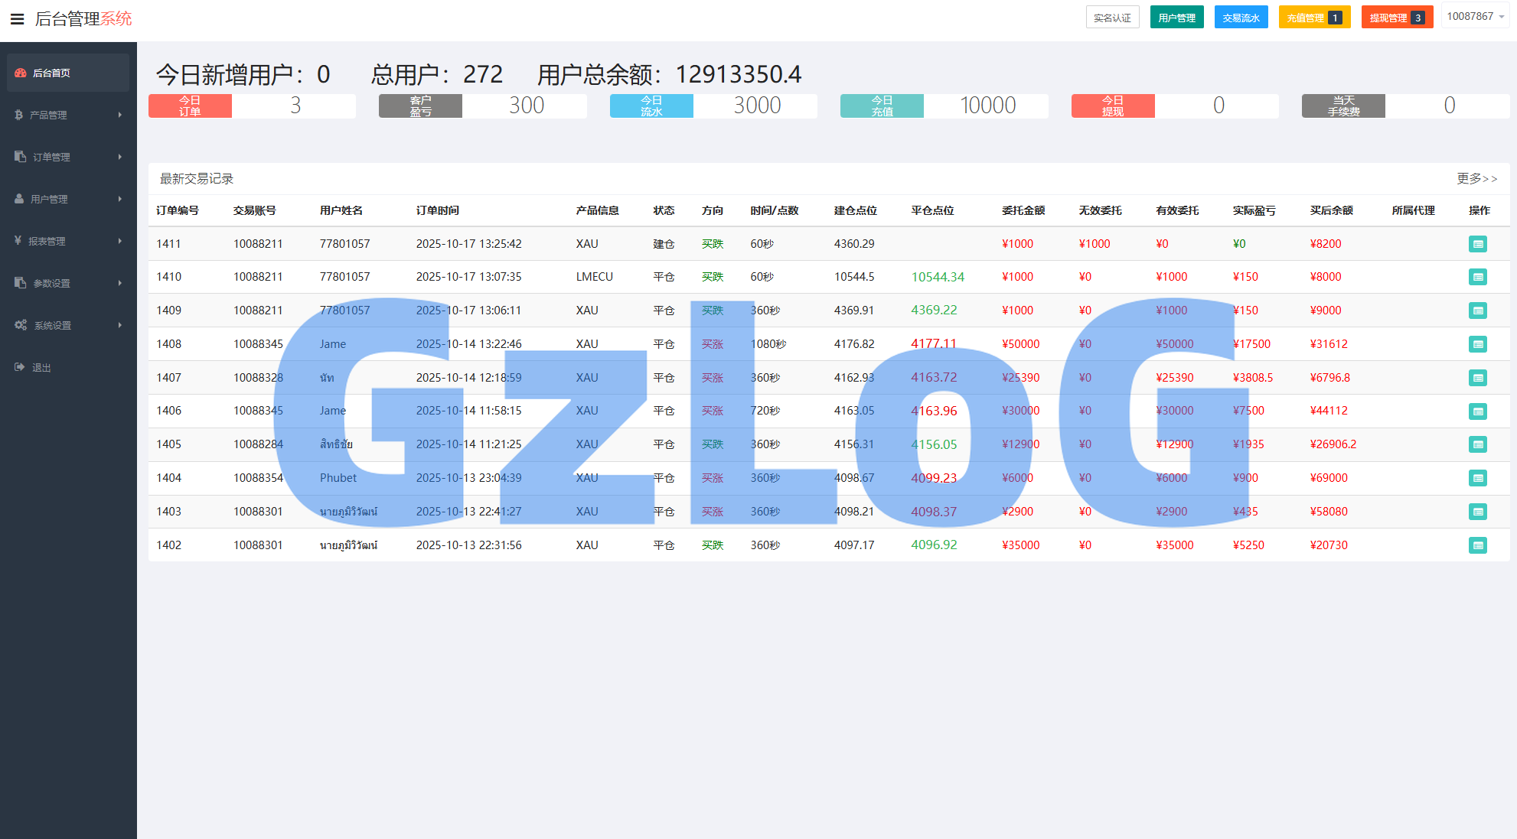Open 充值管理 with badge 1
Image resolution: width=1517 pixels, height=839 pixels.
(x=1313, y=18)
